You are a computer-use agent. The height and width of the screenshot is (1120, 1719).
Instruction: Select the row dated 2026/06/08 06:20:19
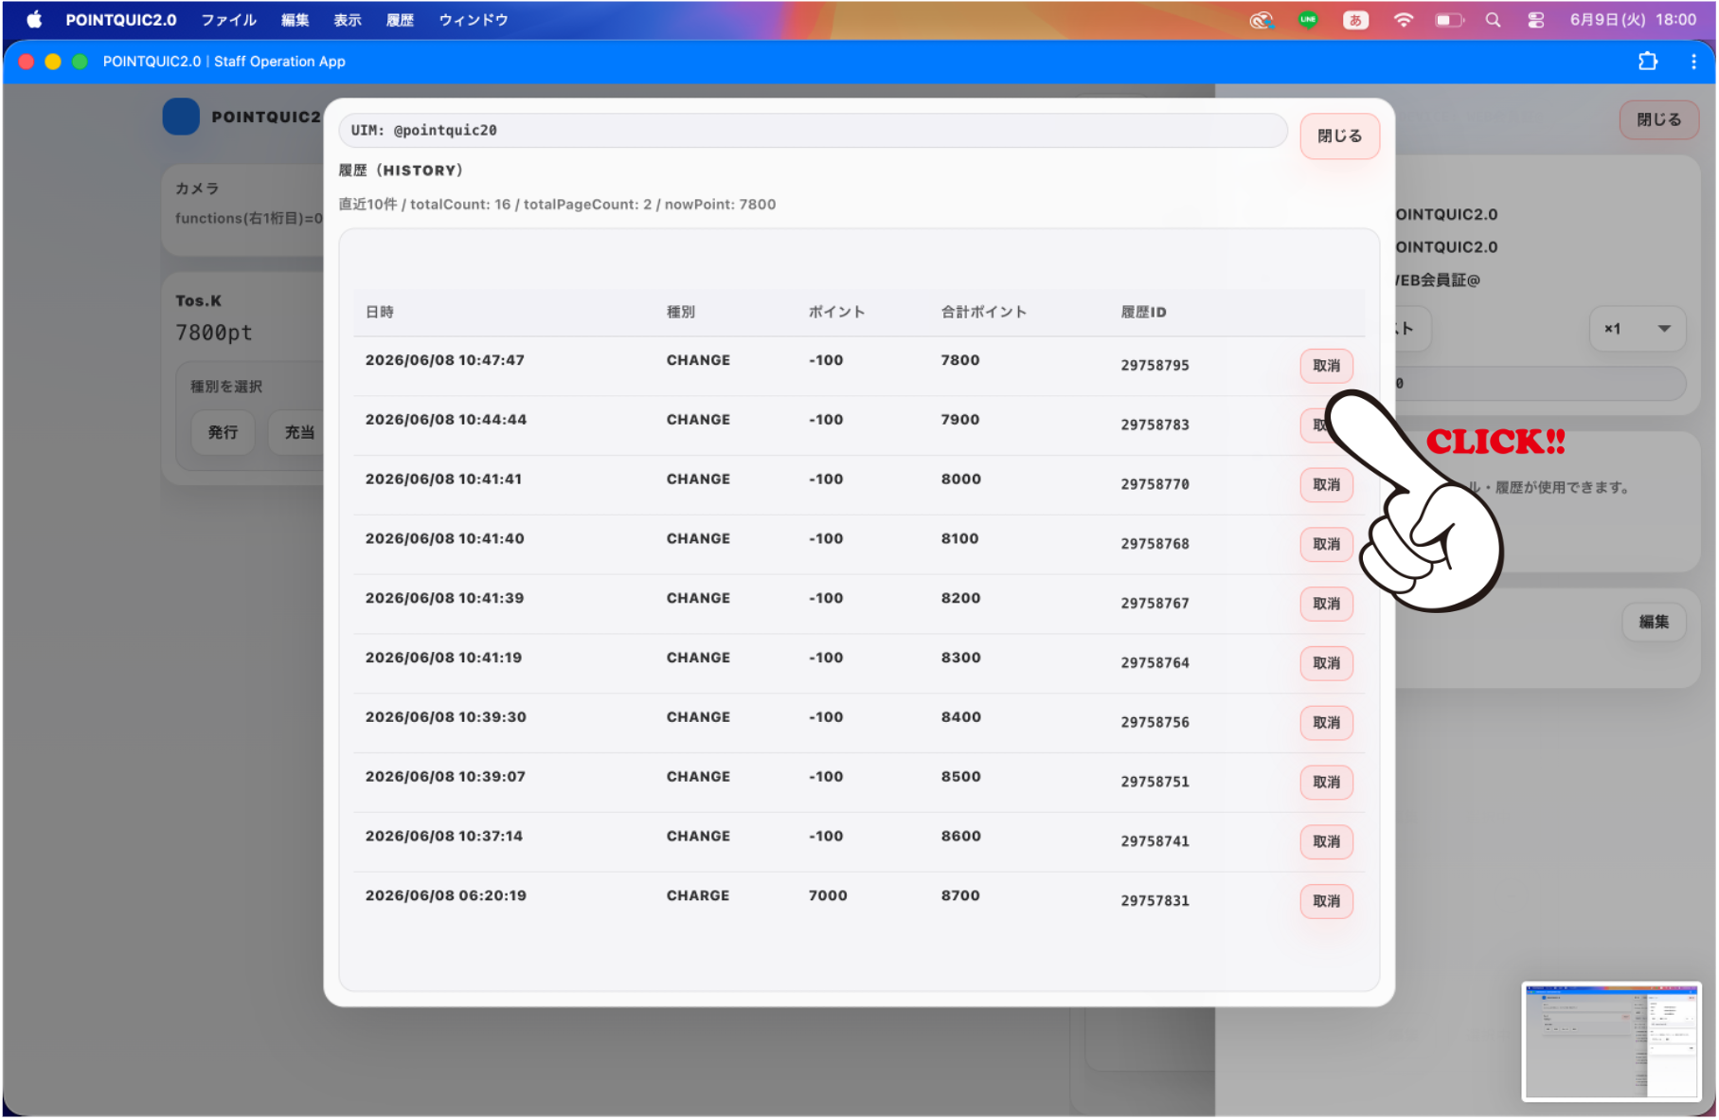click(859, 901)
